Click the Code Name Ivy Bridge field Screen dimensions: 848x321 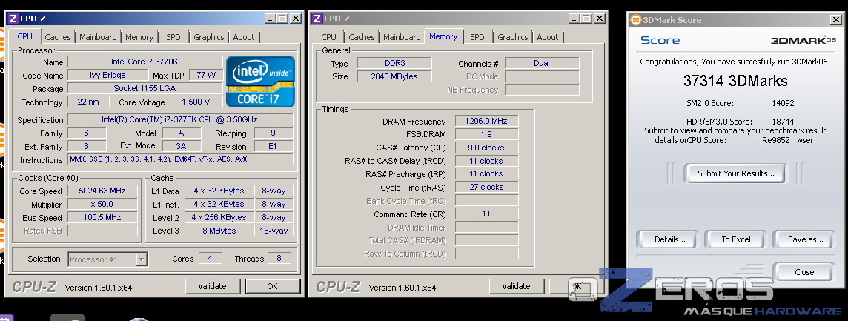click(107, 75)
